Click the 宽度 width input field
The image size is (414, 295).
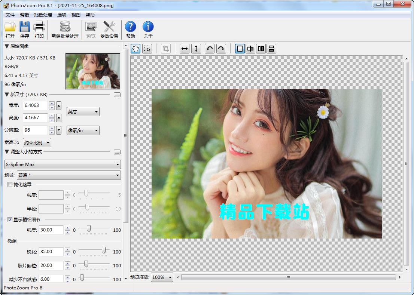(36, 105)
